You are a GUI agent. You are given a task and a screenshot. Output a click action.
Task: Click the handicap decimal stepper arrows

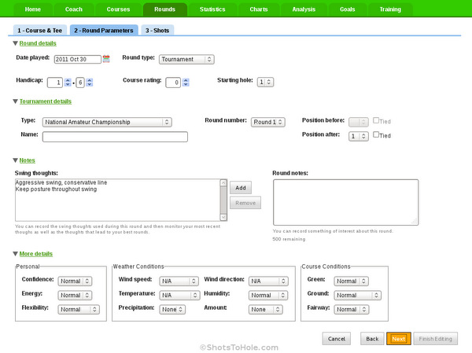[90, 82]
